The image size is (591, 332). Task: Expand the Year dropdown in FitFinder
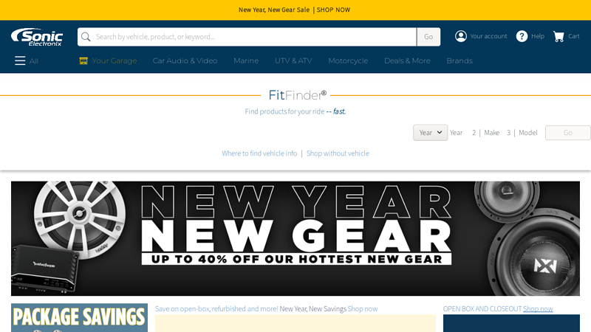(x=430, y=133)
